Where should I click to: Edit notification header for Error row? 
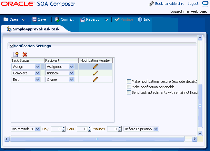pos(95,79)
